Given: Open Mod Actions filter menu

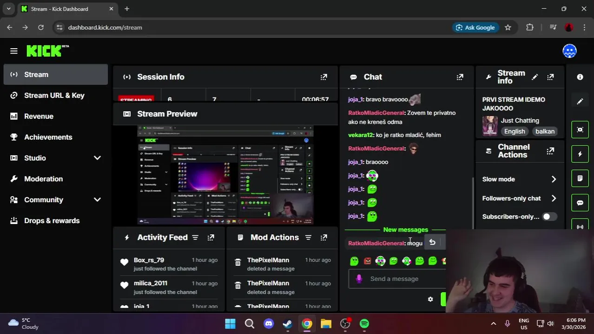Looking at the screenshot, I should pyautogui.click(x=308, y=238).
